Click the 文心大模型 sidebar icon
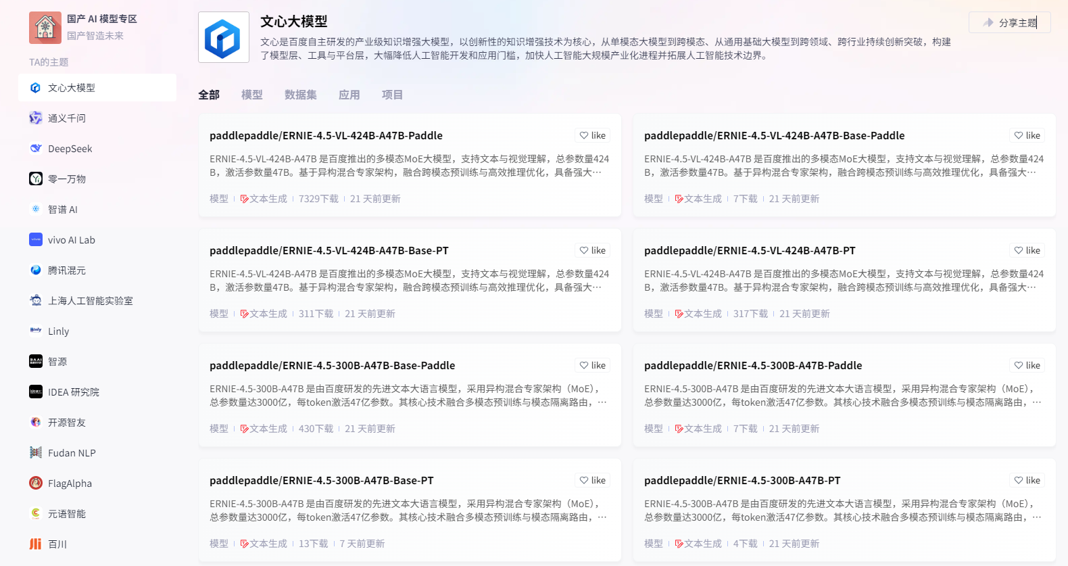 [x=36, y=88]
